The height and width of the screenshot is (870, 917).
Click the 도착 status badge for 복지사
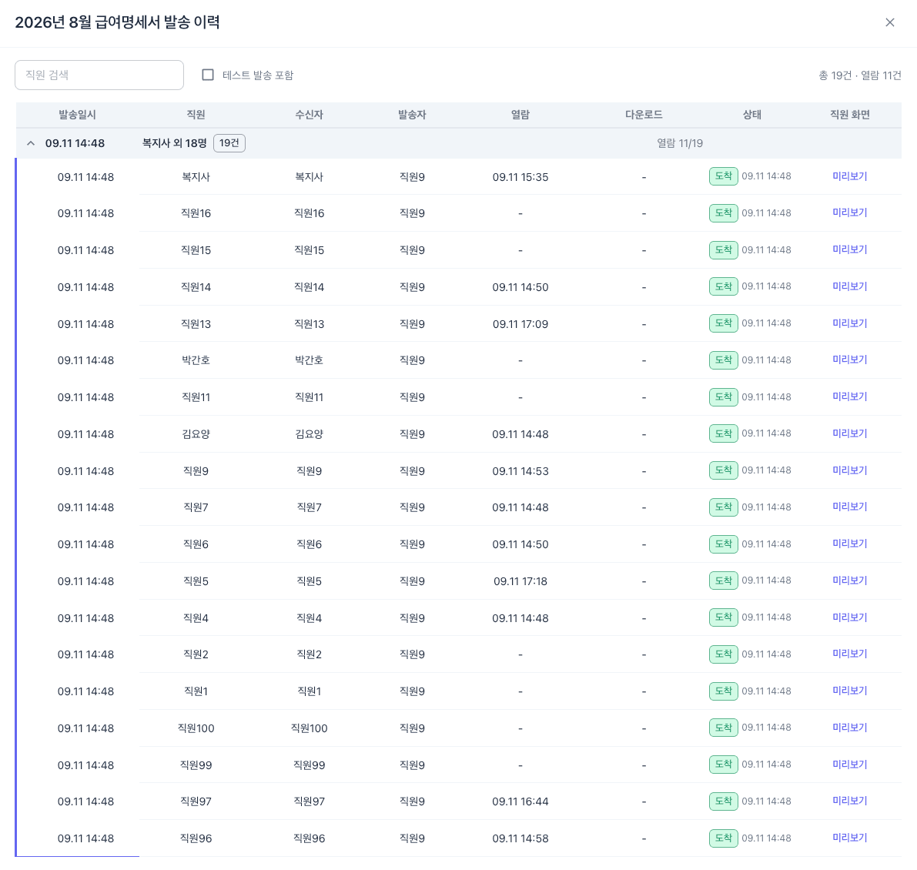click(724, 176)
